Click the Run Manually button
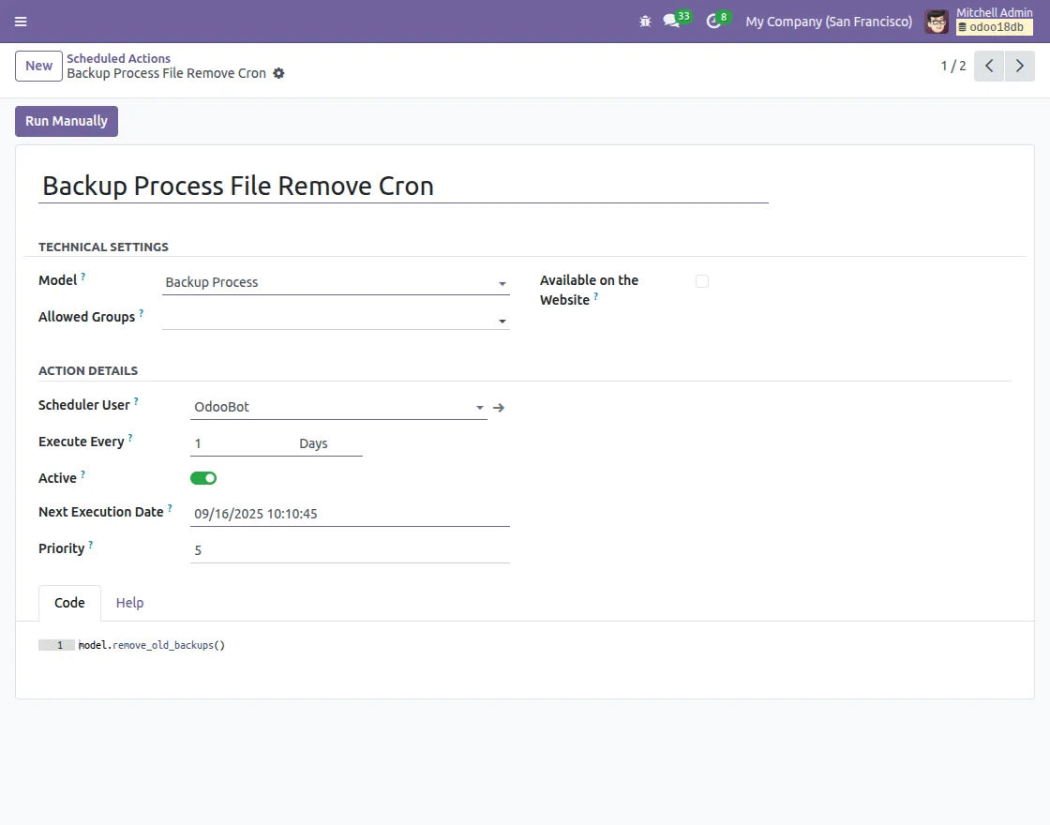 pyautogui.click(x=66, y=121)
